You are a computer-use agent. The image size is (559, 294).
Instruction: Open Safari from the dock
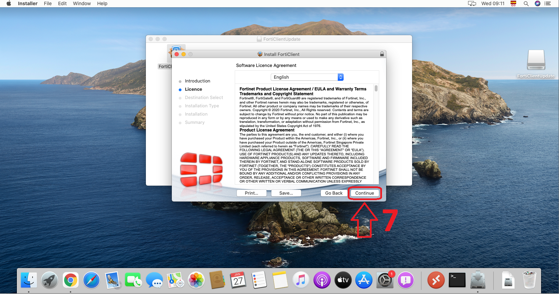92,280
